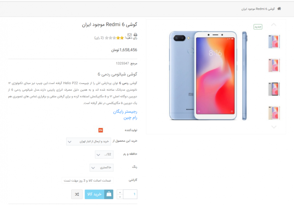The height and width of the screenshot is (205, 294).
Task: Click the خرید کالا buy button
Action: pos(99,194)
